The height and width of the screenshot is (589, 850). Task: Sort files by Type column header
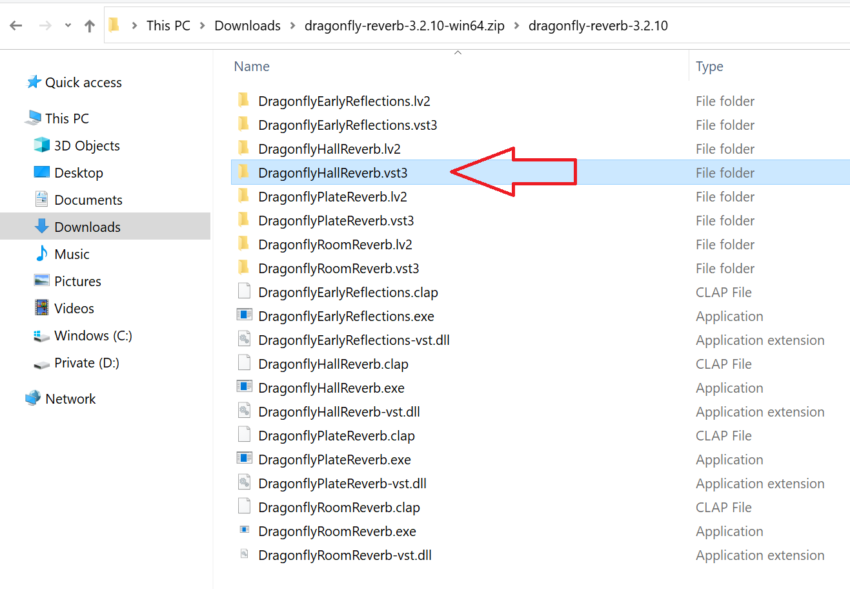tap(709, 67)
